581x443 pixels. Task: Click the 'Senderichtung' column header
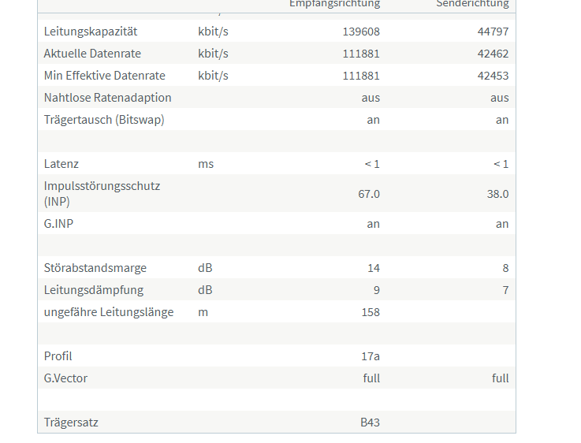pyautogui.click(x=472, y=4)
